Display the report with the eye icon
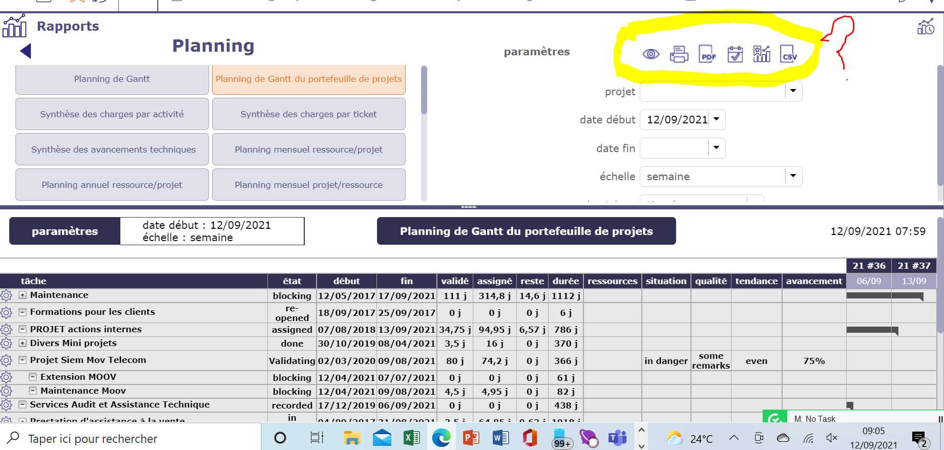 click(651, 54)
